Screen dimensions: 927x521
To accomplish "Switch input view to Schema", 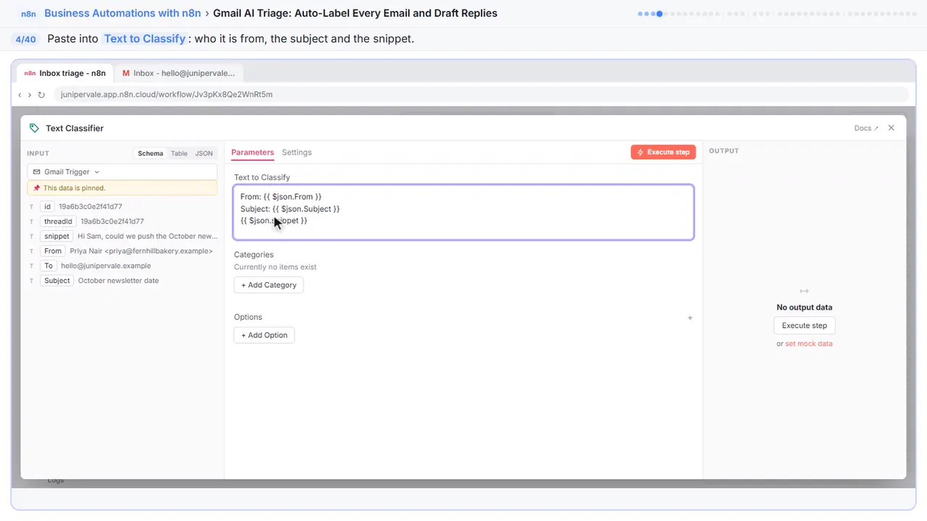I will [x=151, y=153].
